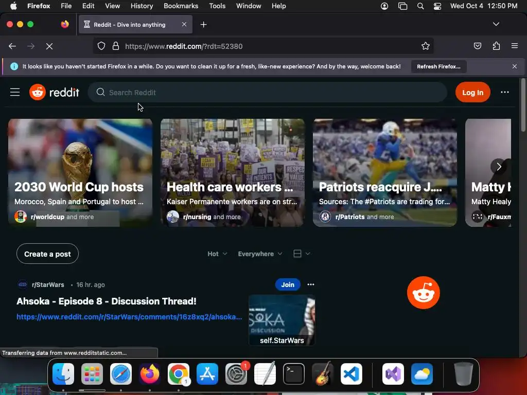Open the Reddit three-dot options menu
Screen dimensions: 527x395
pyautogui.click(x=504, y=92)
